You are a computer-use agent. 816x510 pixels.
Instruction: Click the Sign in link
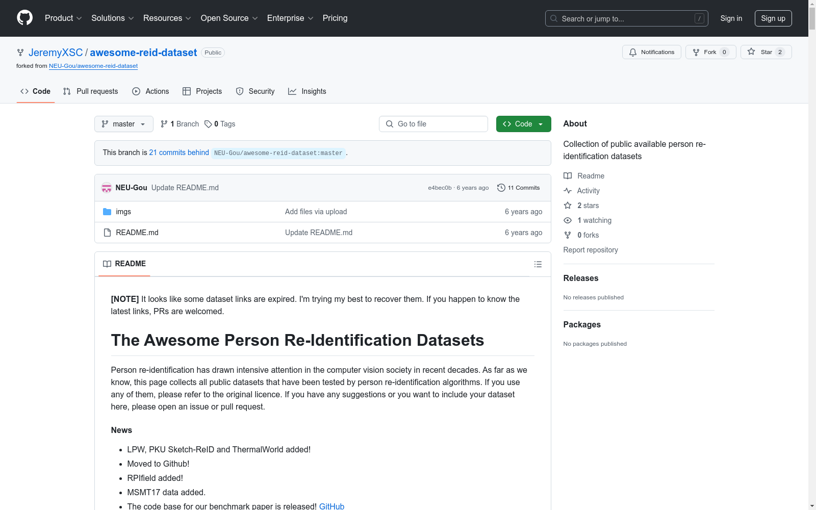[x=731, y=18]
